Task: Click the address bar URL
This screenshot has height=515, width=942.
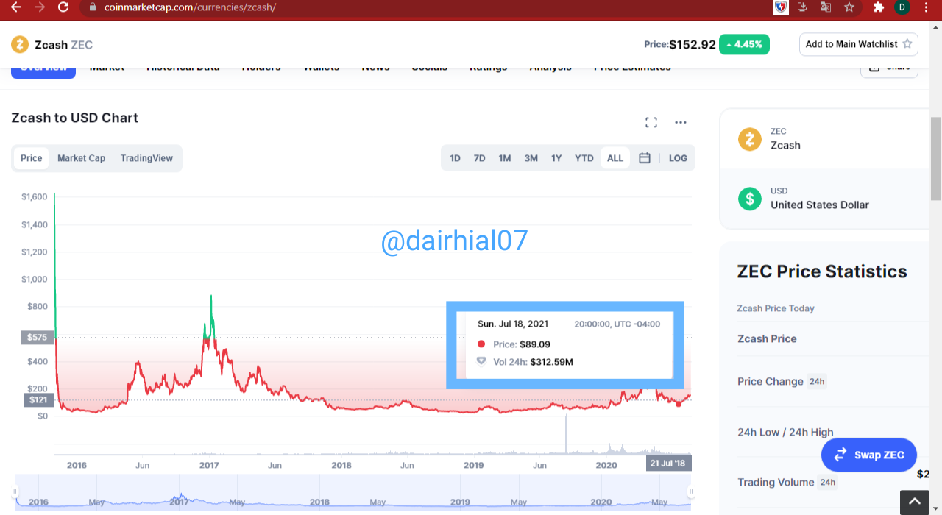Action: coord(190,7)
